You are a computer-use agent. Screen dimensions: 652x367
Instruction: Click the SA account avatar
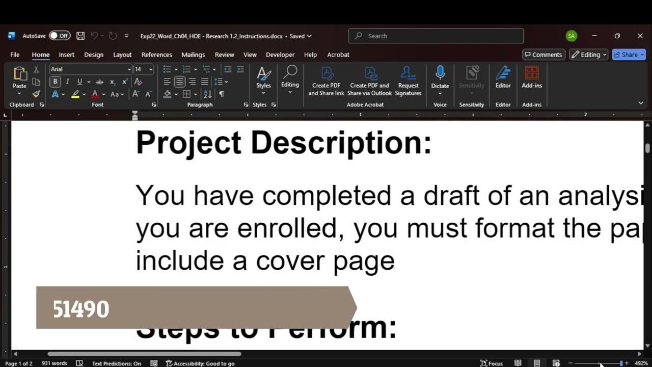(572, 36)
